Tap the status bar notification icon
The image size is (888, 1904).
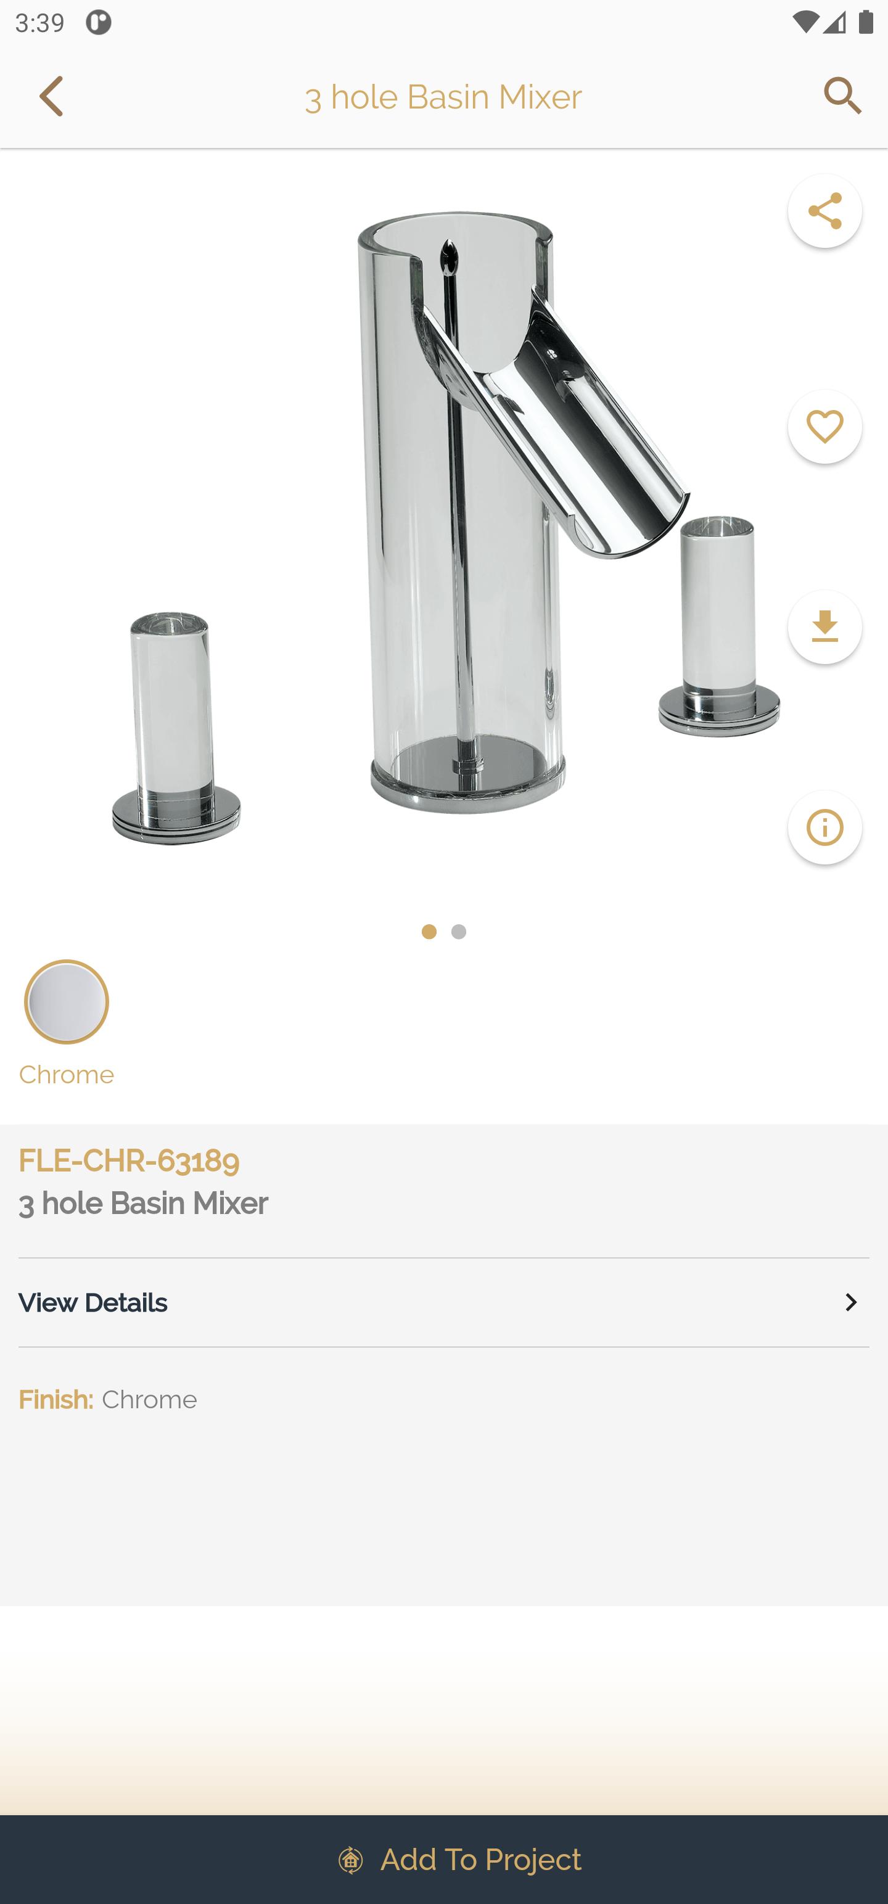[x=98, y=23]
